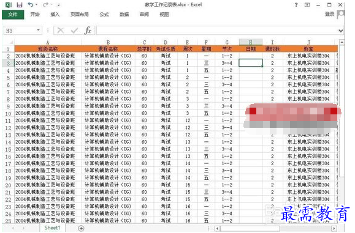Click header cell 日期

251,49
